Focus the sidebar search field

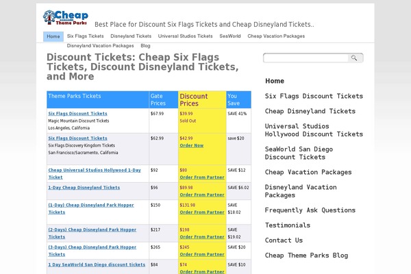pos(306,58)
